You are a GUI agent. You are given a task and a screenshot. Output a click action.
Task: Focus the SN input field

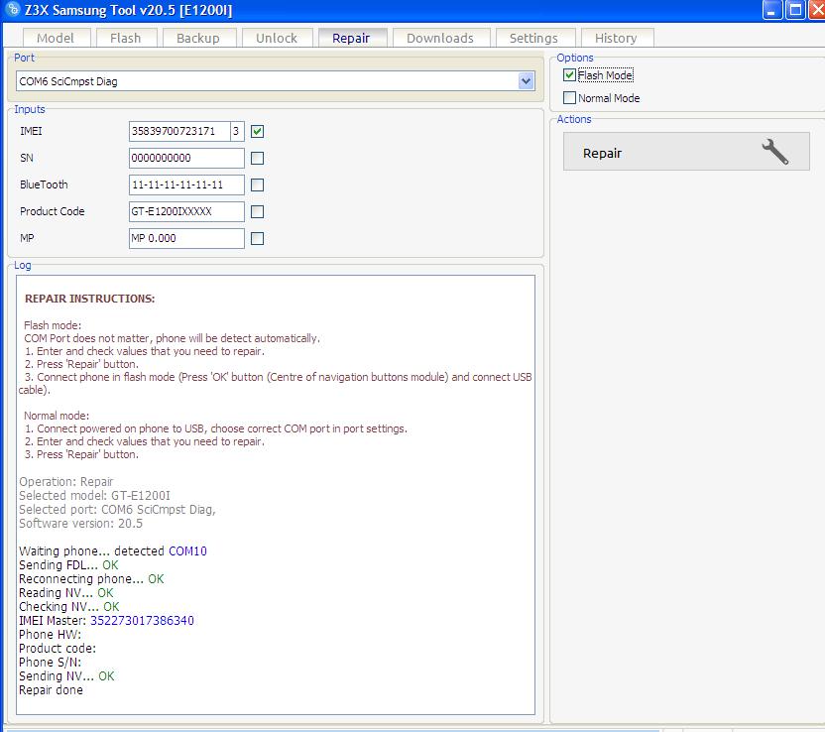click(186, 158)
